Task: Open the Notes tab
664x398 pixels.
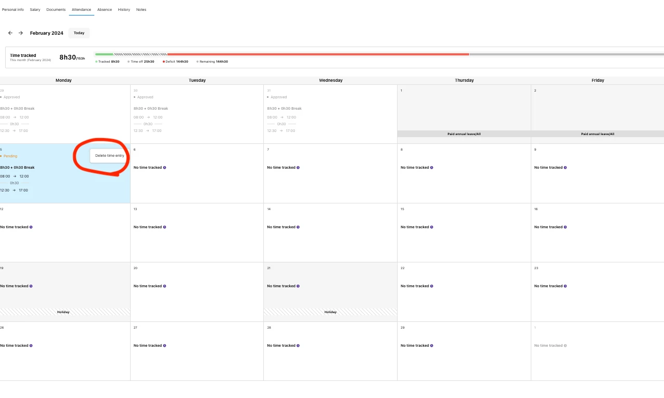Action: click(142, 10)
